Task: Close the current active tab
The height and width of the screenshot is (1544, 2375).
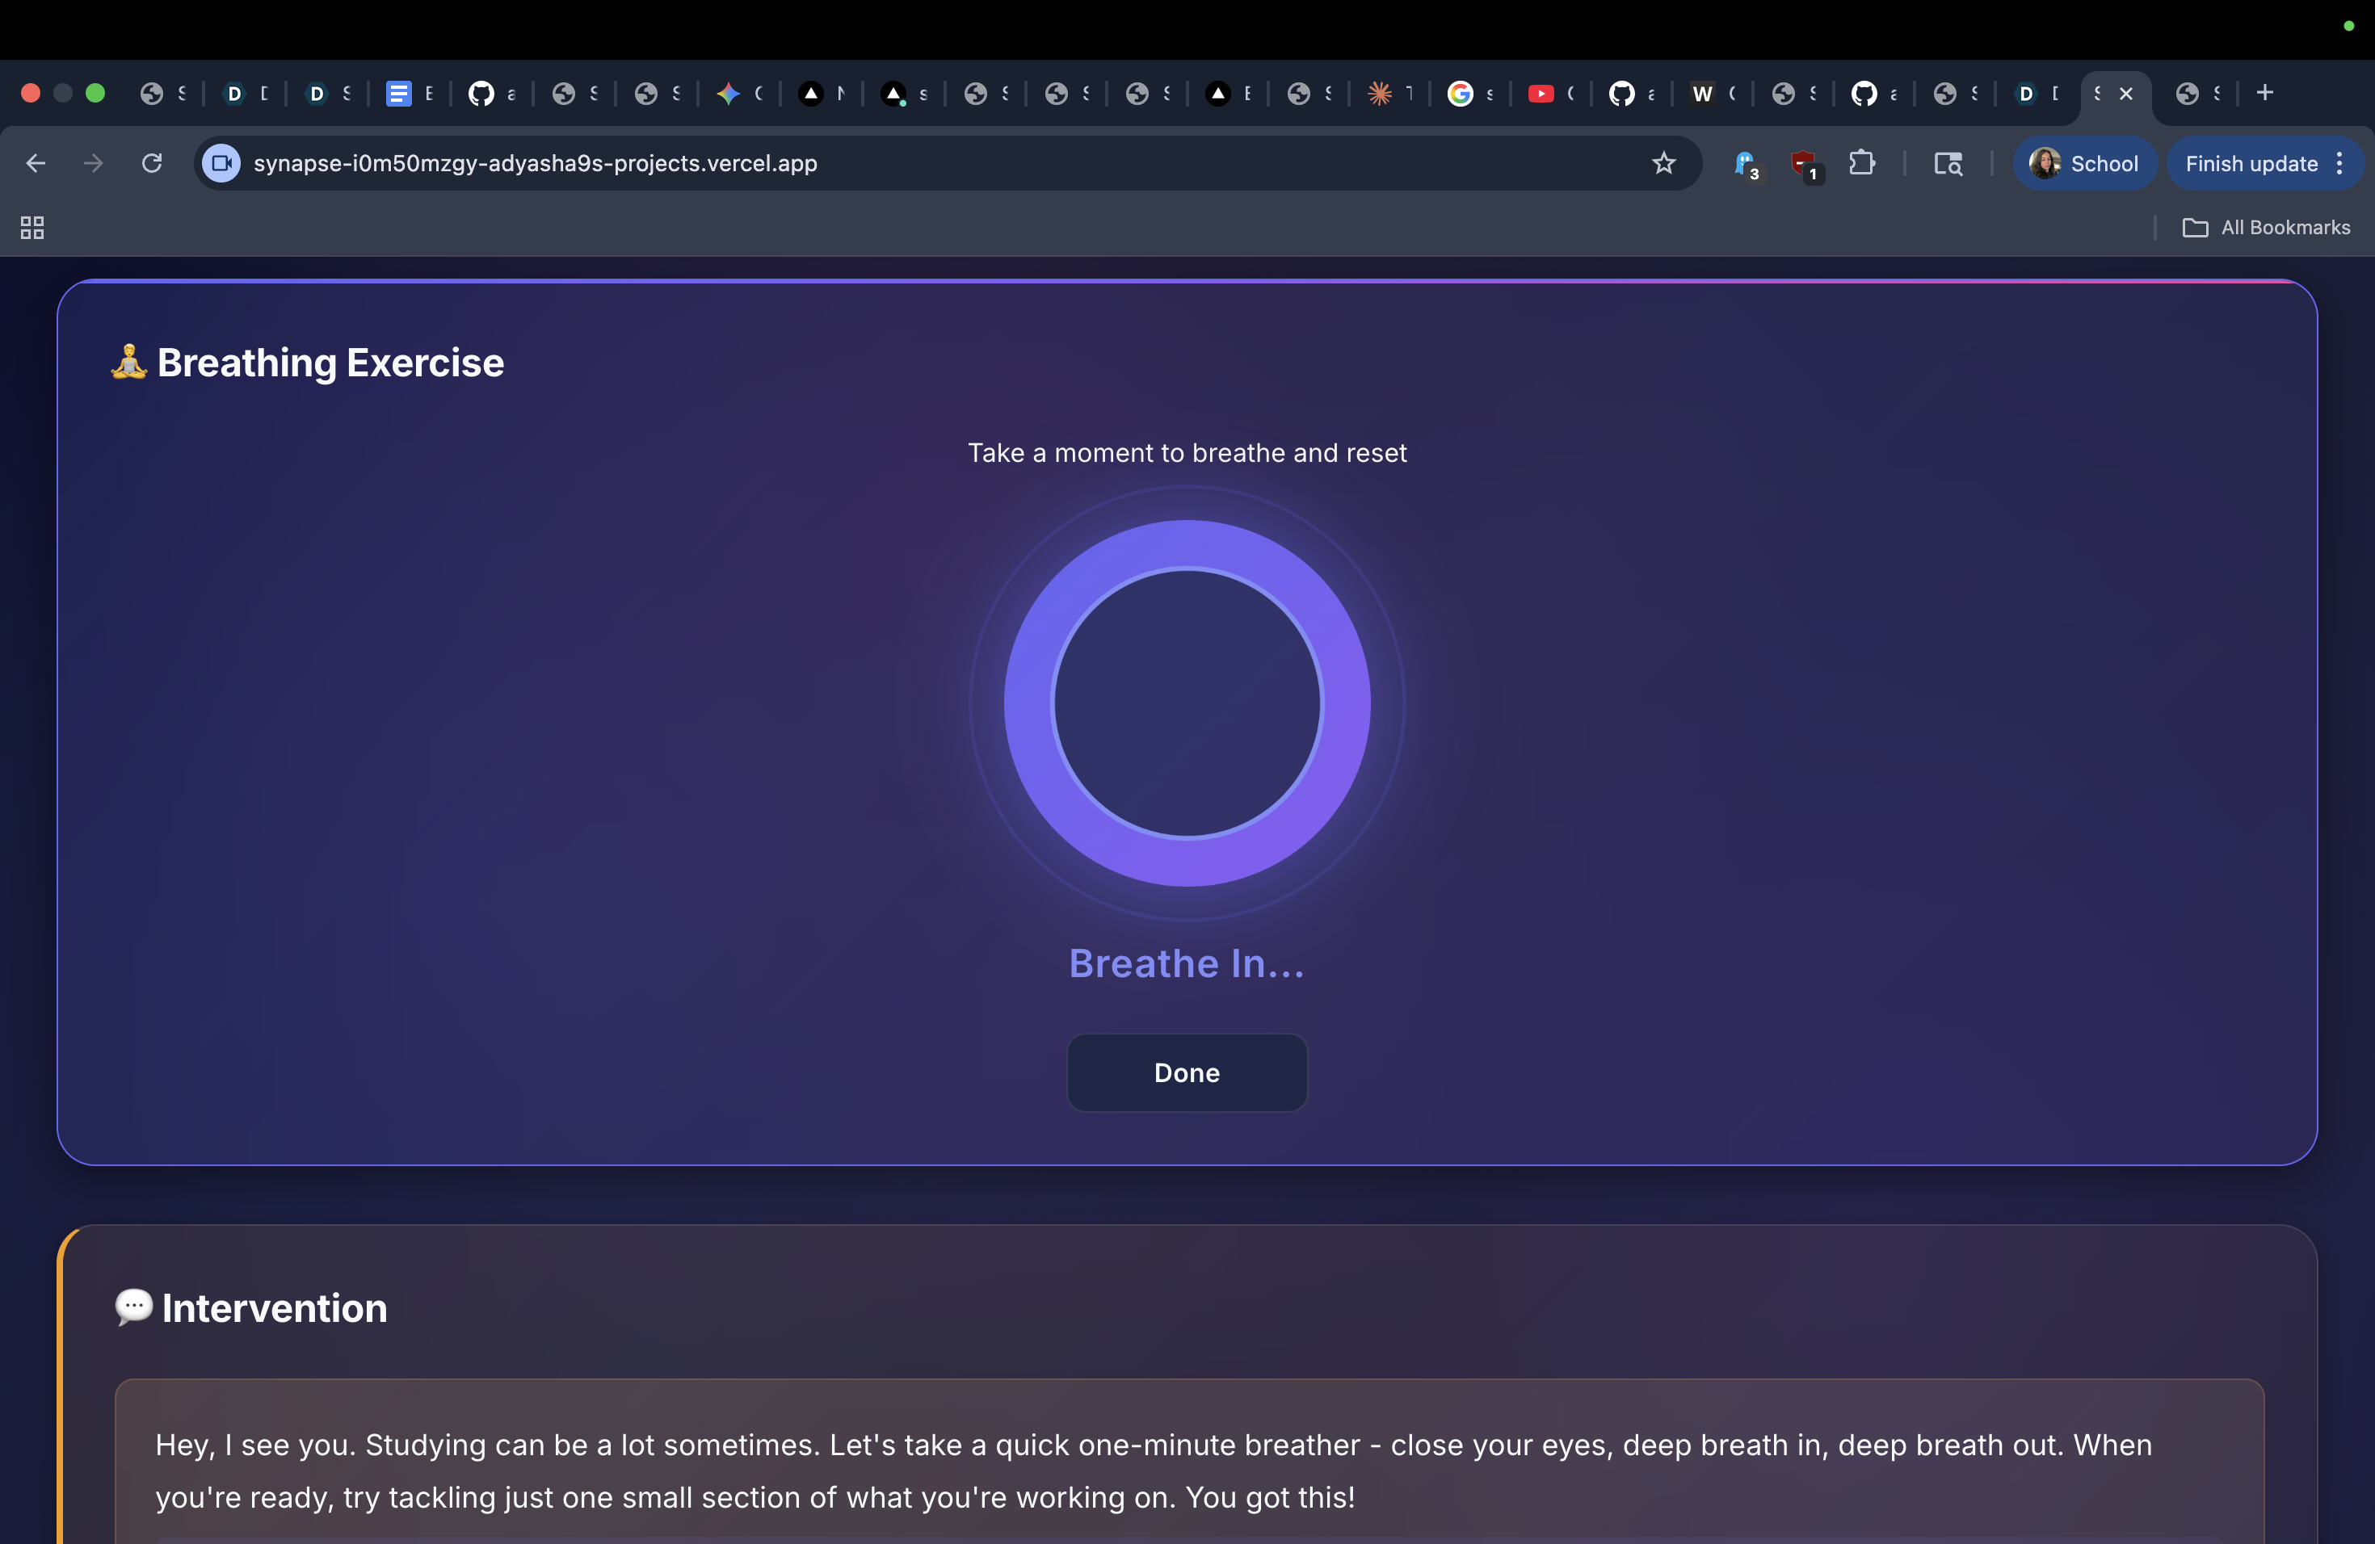Action: click(x=2125, y=94)
